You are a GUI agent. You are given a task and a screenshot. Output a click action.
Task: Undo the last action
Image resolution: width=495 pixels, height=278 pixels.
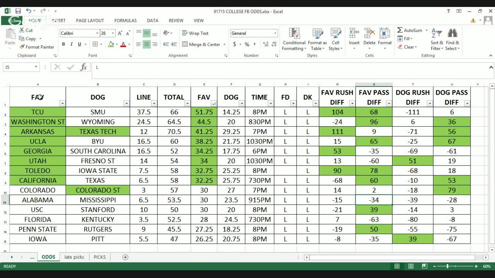(29, 11)
